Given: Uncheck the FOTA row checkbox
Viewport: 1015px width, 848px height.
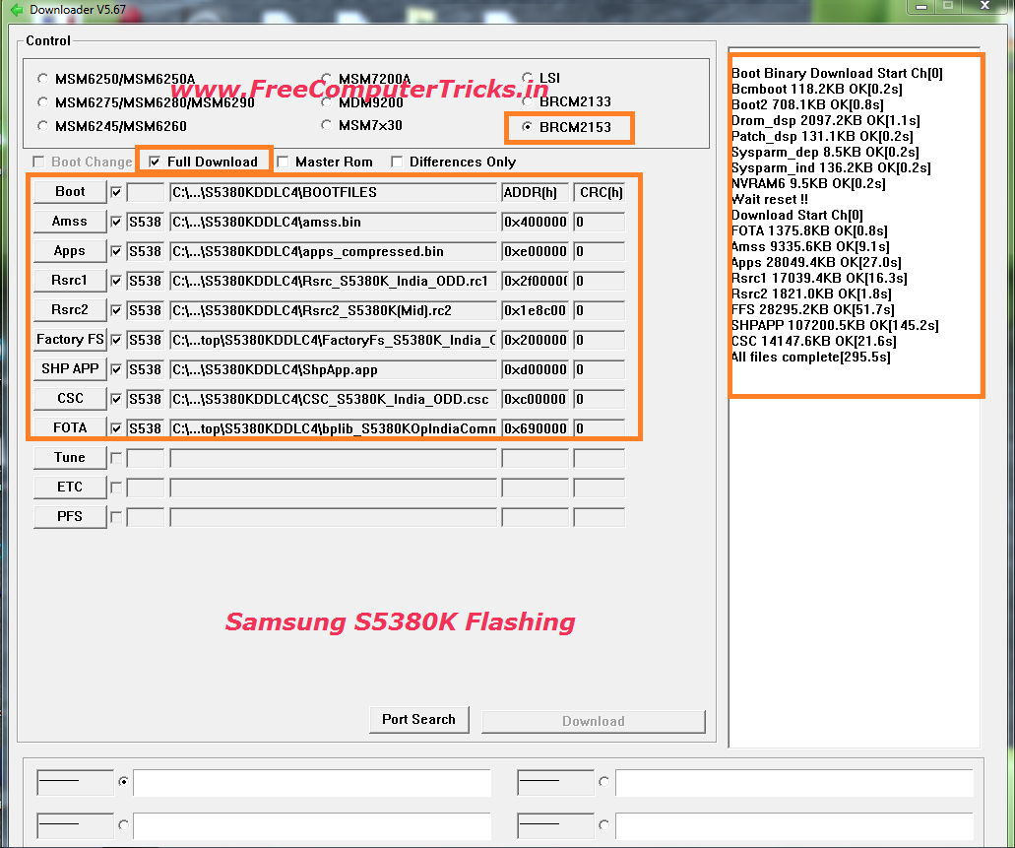Looking at the screenshot, I should (x=116, y=428).
